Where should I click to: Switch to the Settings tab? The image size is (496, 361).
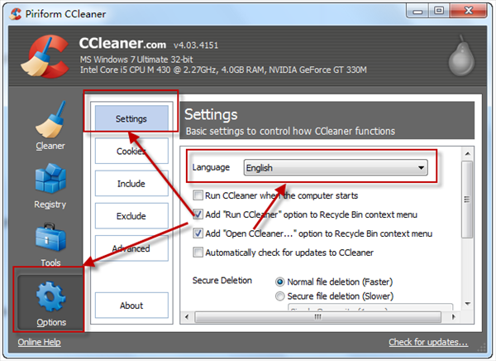[x=131, y=118]
